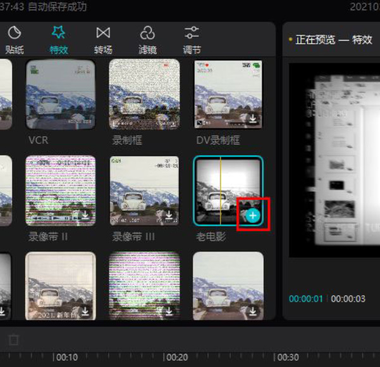The width and height of the screenshot is (380, 367).
Task: Download the bottom-row striped glitch effect
Action: click(169, 311)
